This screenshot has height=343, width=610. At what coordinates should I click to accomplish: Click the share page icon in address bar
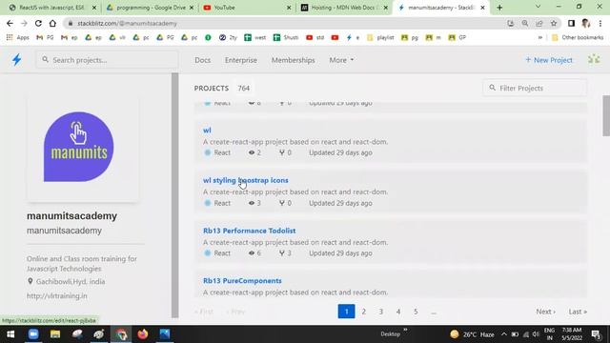(x=539, y=23)
